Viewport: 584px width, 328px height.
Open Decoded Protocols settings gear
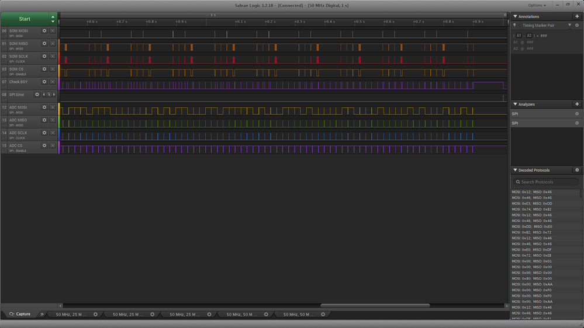[x=577, y=170]
